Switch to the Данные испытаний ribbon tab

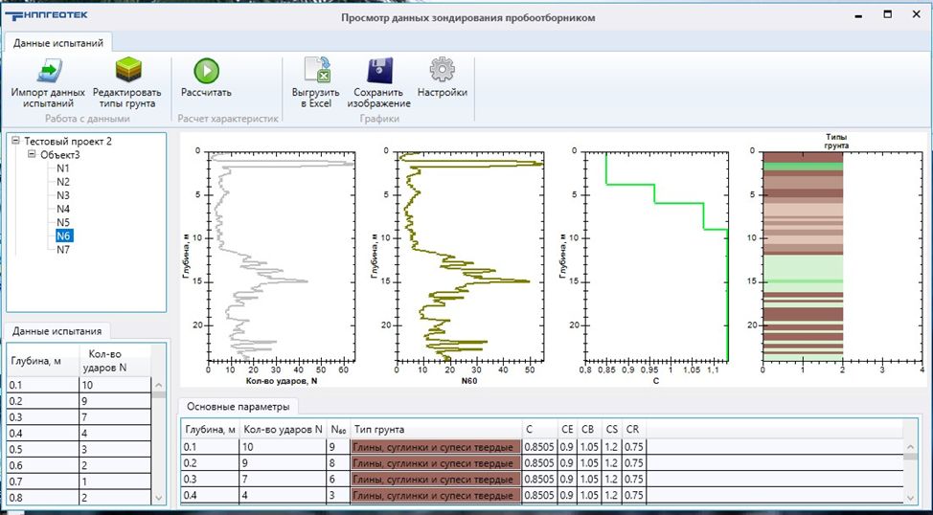(59, 43)
